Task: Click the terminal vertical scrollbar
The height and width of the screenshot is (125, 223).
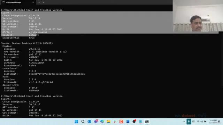Action: 222,59
